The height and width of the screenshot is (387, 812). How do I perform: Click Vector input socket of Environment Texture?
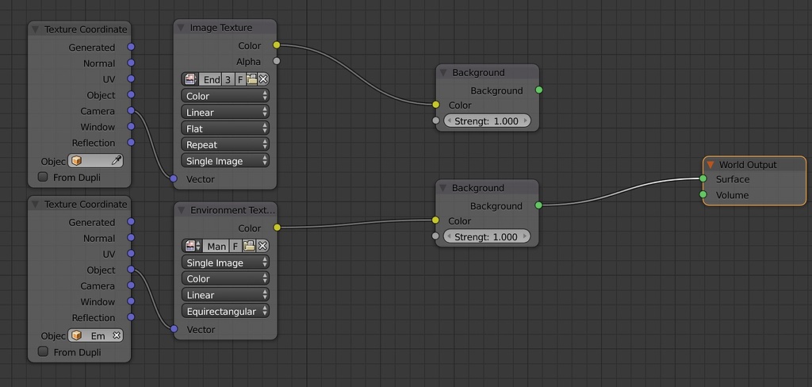coord(174,329)
